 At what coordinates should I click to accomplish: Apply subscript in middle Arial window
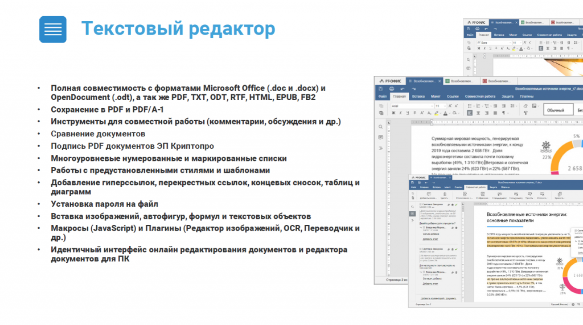coord(429,113)
